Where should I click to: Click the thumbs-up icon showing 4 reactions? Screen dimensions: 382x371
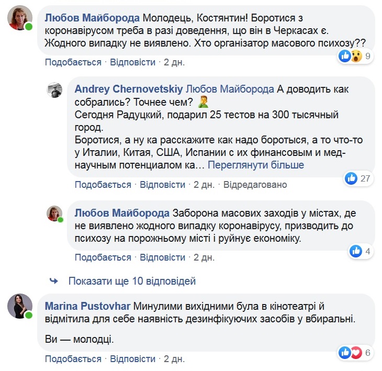tap(356, 251)
